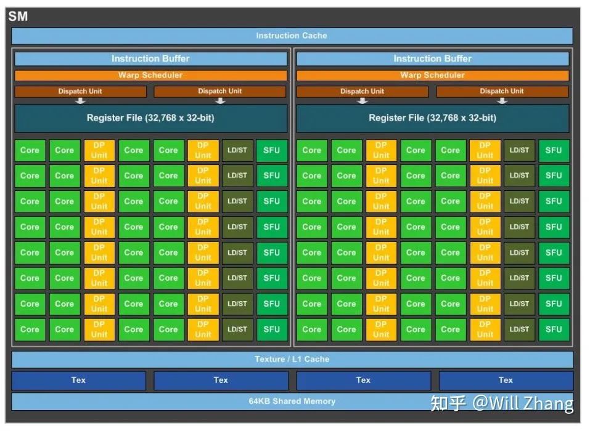Select the Instruction Cache block
This screenshot has width=590, height=431.
coord(292,36)
